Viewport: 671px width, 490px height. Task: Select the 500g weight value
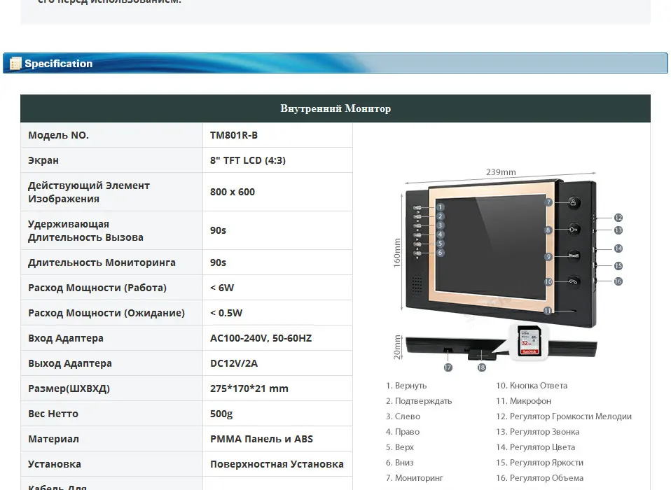221,414
